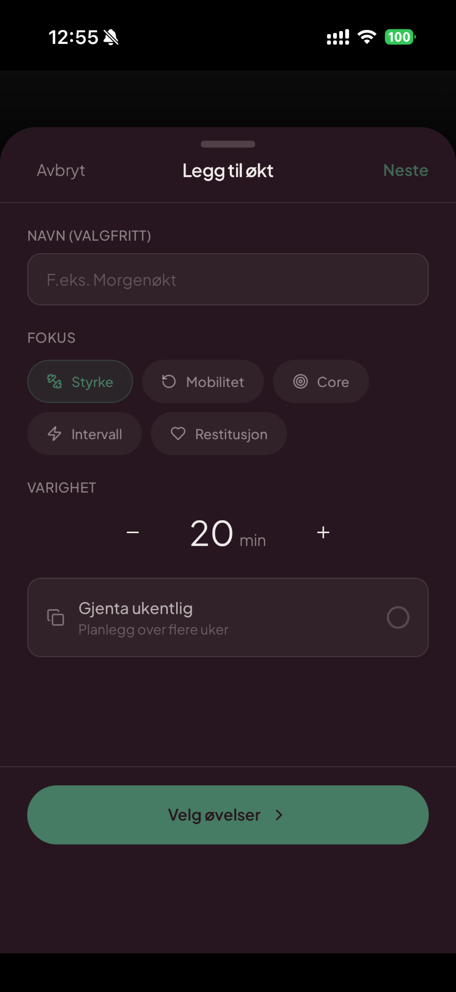
Task: Tap the copy icon beside Gjenta ukentlig
Action: click(56, 617)
